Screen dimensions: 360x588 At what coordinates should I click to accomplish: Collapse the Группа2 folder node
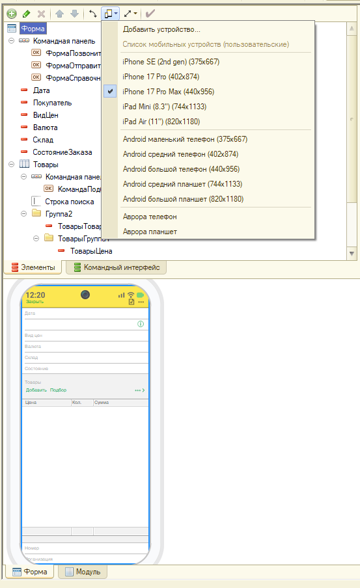click(23, 214)
